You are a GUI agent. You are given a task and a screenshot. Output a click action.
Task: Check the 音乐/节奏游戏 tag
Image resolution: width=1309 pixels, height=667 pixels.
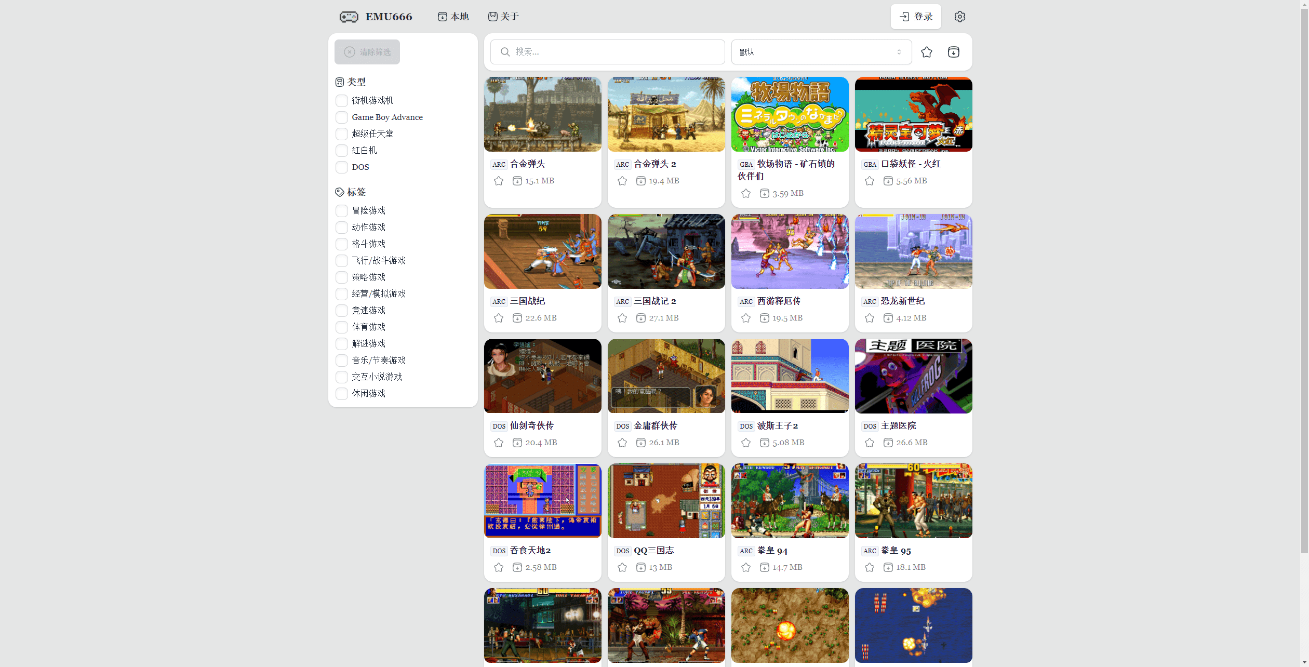click(342, 360)
